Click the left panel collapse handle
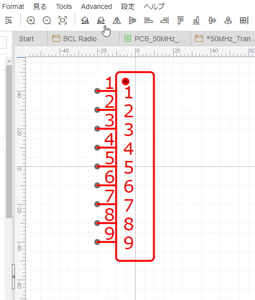The image size is (255, 300). 13,277
